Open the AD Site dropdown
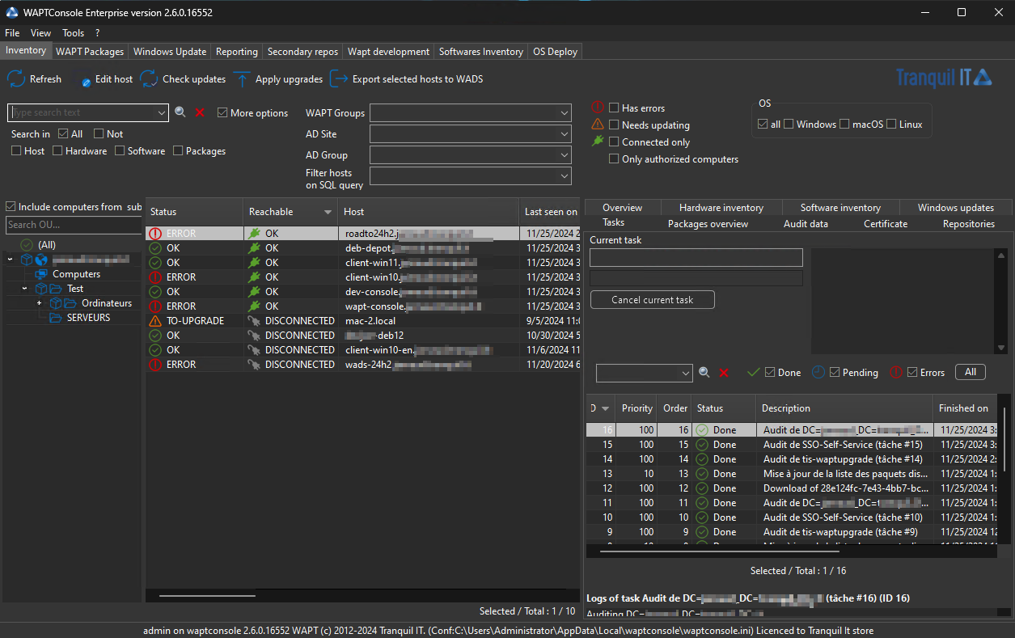1015x638 pixels. coord(564,134)
